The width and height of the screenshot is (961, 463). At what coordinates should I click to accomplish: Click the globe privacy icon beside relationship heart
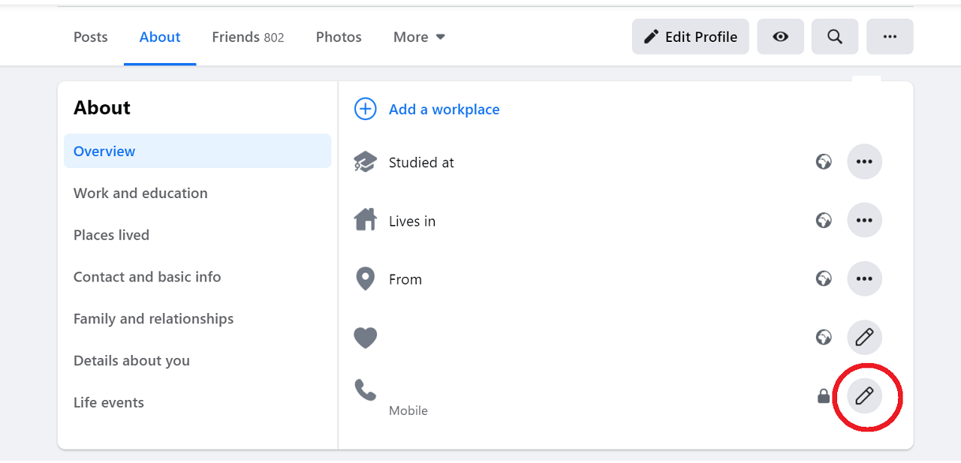pyautogui.click(x=824, y=337)
